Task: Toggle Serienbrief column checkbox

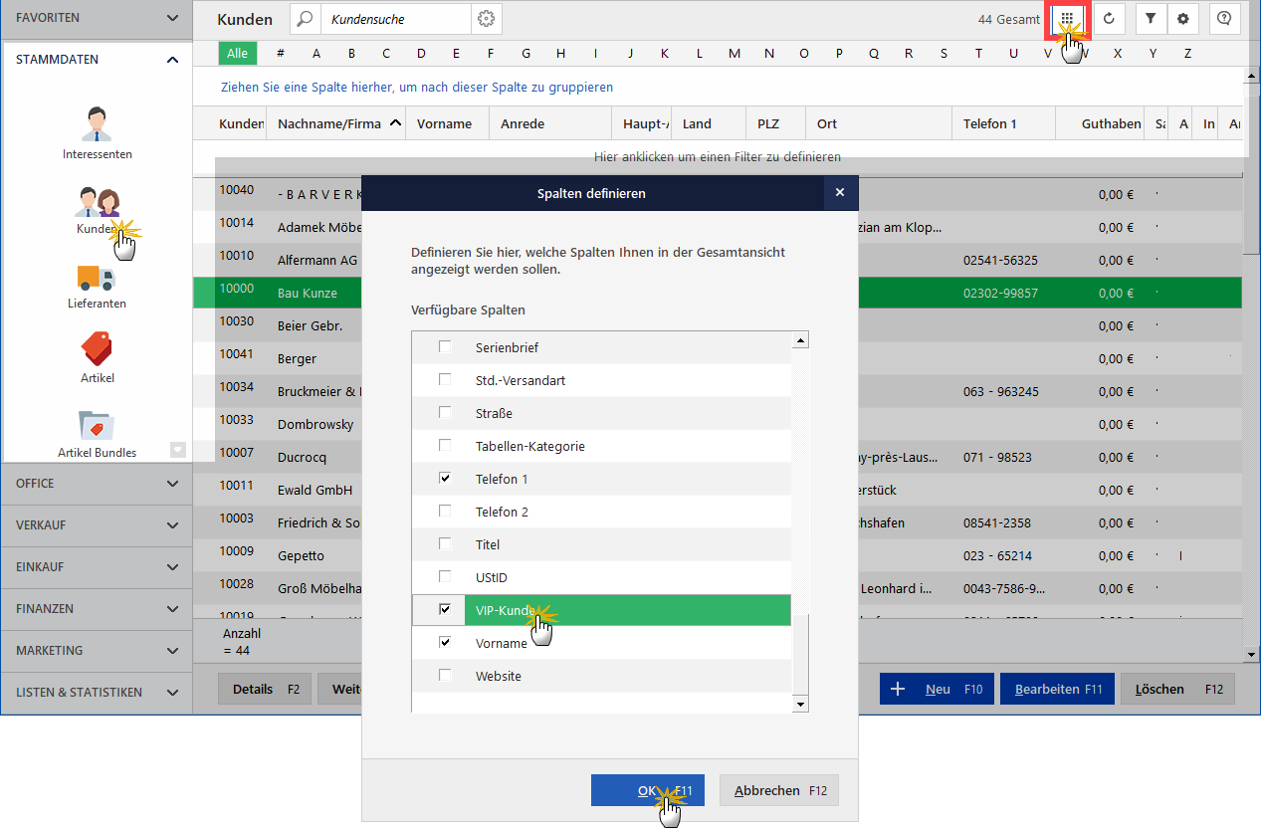Action: pyautogui.click(x=445, y=347)
